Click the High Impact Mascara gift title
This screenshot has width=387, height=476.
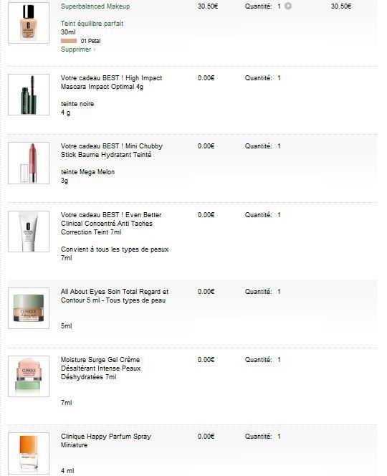pyautogui.click(x=111, y=82)
